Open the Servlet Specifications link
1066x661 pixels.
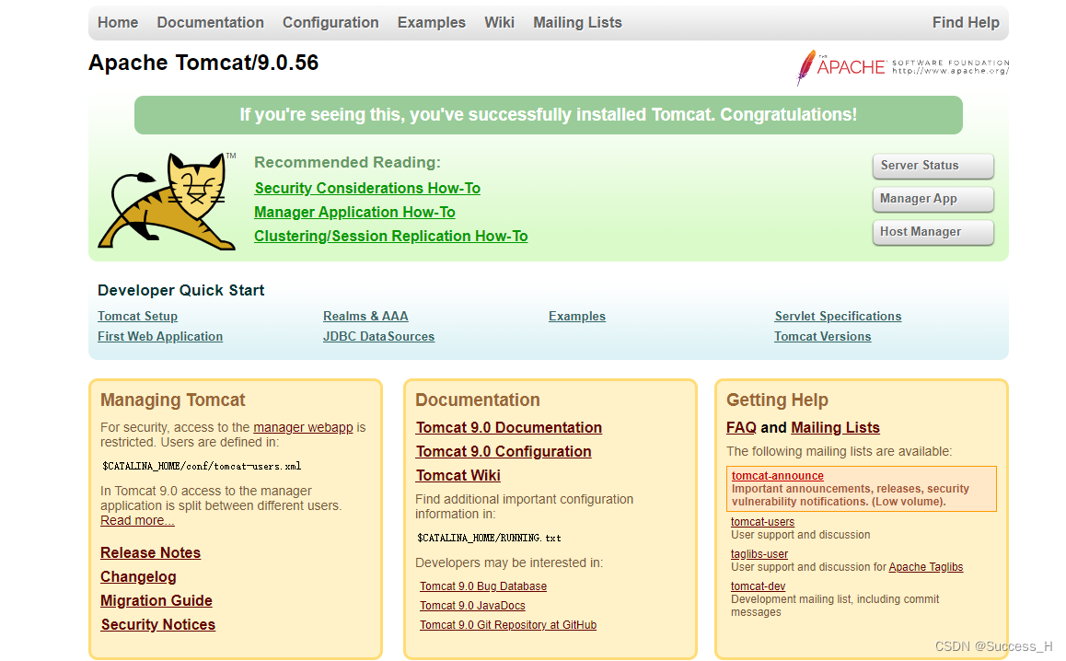pyautogui.click(x=838, y=316)
